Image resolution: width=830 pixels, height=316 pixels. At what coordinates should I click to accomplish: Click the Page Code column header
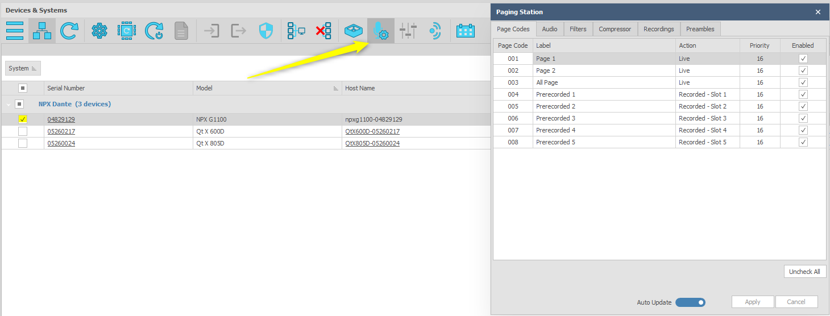pos(513,45)
